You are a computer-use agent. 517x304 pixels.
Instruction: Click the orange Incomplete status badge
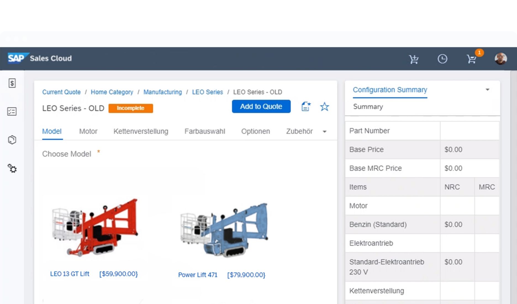click(131, 108)
